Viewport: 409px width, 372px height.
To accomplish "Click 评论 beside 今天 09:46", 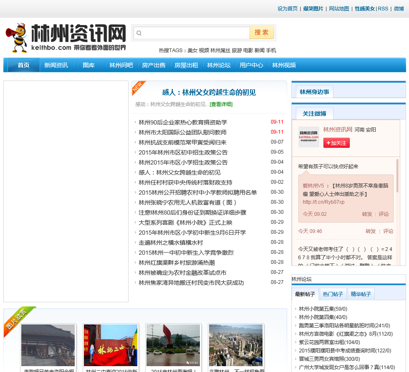I will pyautogui.click(x=388, y=231).
